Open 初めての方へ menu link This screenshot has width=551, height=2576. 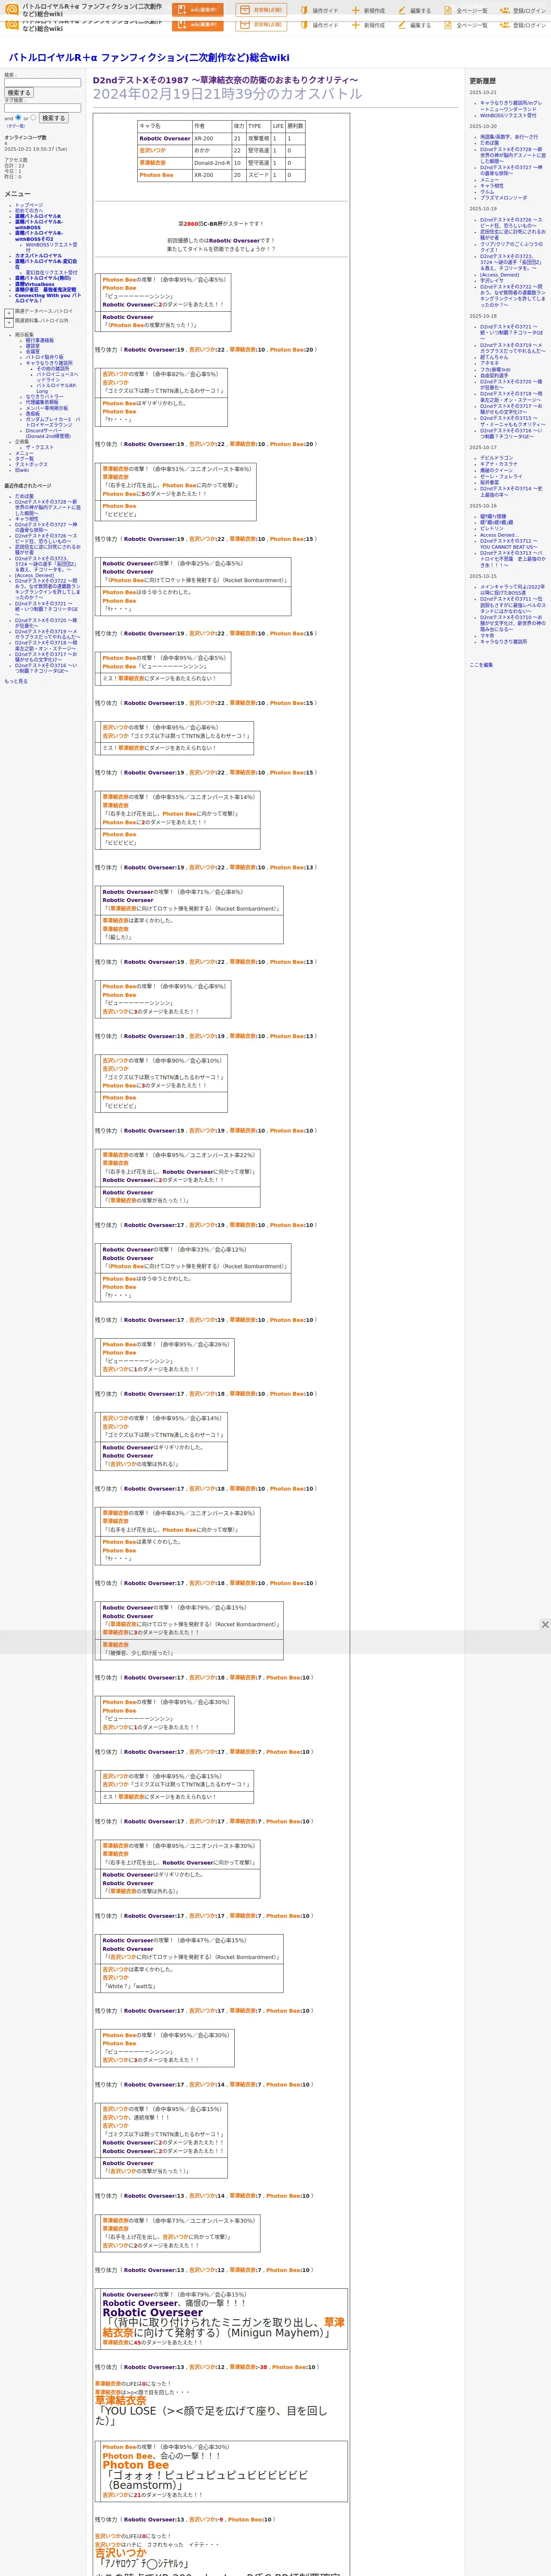29,211
